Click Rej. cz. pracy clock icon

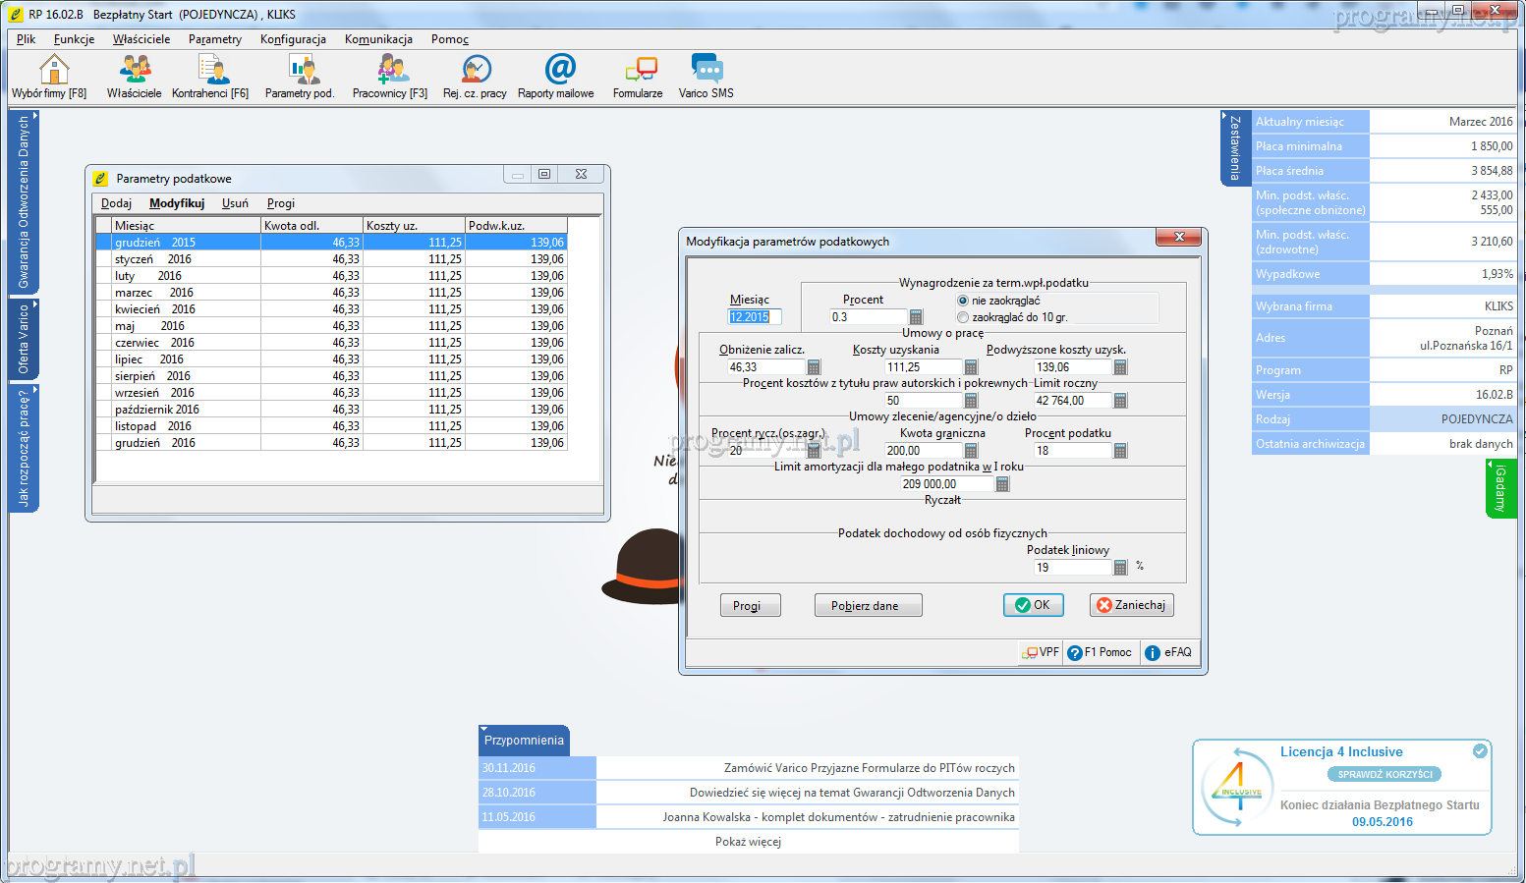pos(477,70)
